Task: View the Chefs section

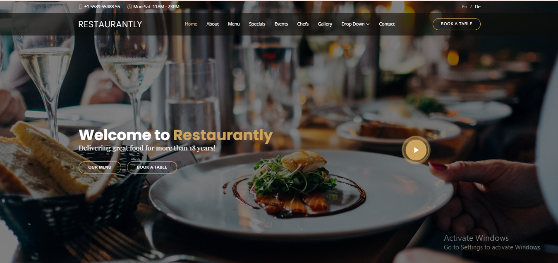Action: (x=303, y=24)
